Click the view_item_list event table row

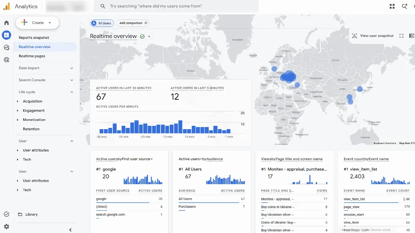[x=377, y=199]
